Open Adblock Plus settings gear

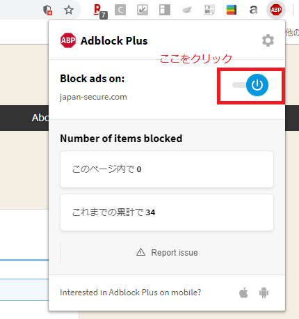point(268,40)
